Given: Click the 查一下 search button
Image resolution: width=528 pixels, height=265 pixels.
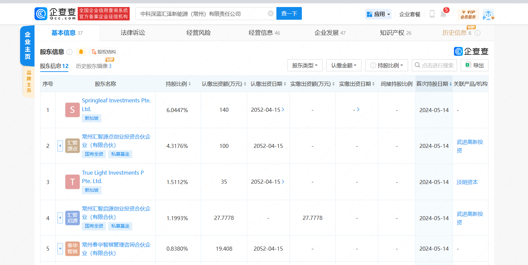Looking at the screenshot, I should [289, 13].
